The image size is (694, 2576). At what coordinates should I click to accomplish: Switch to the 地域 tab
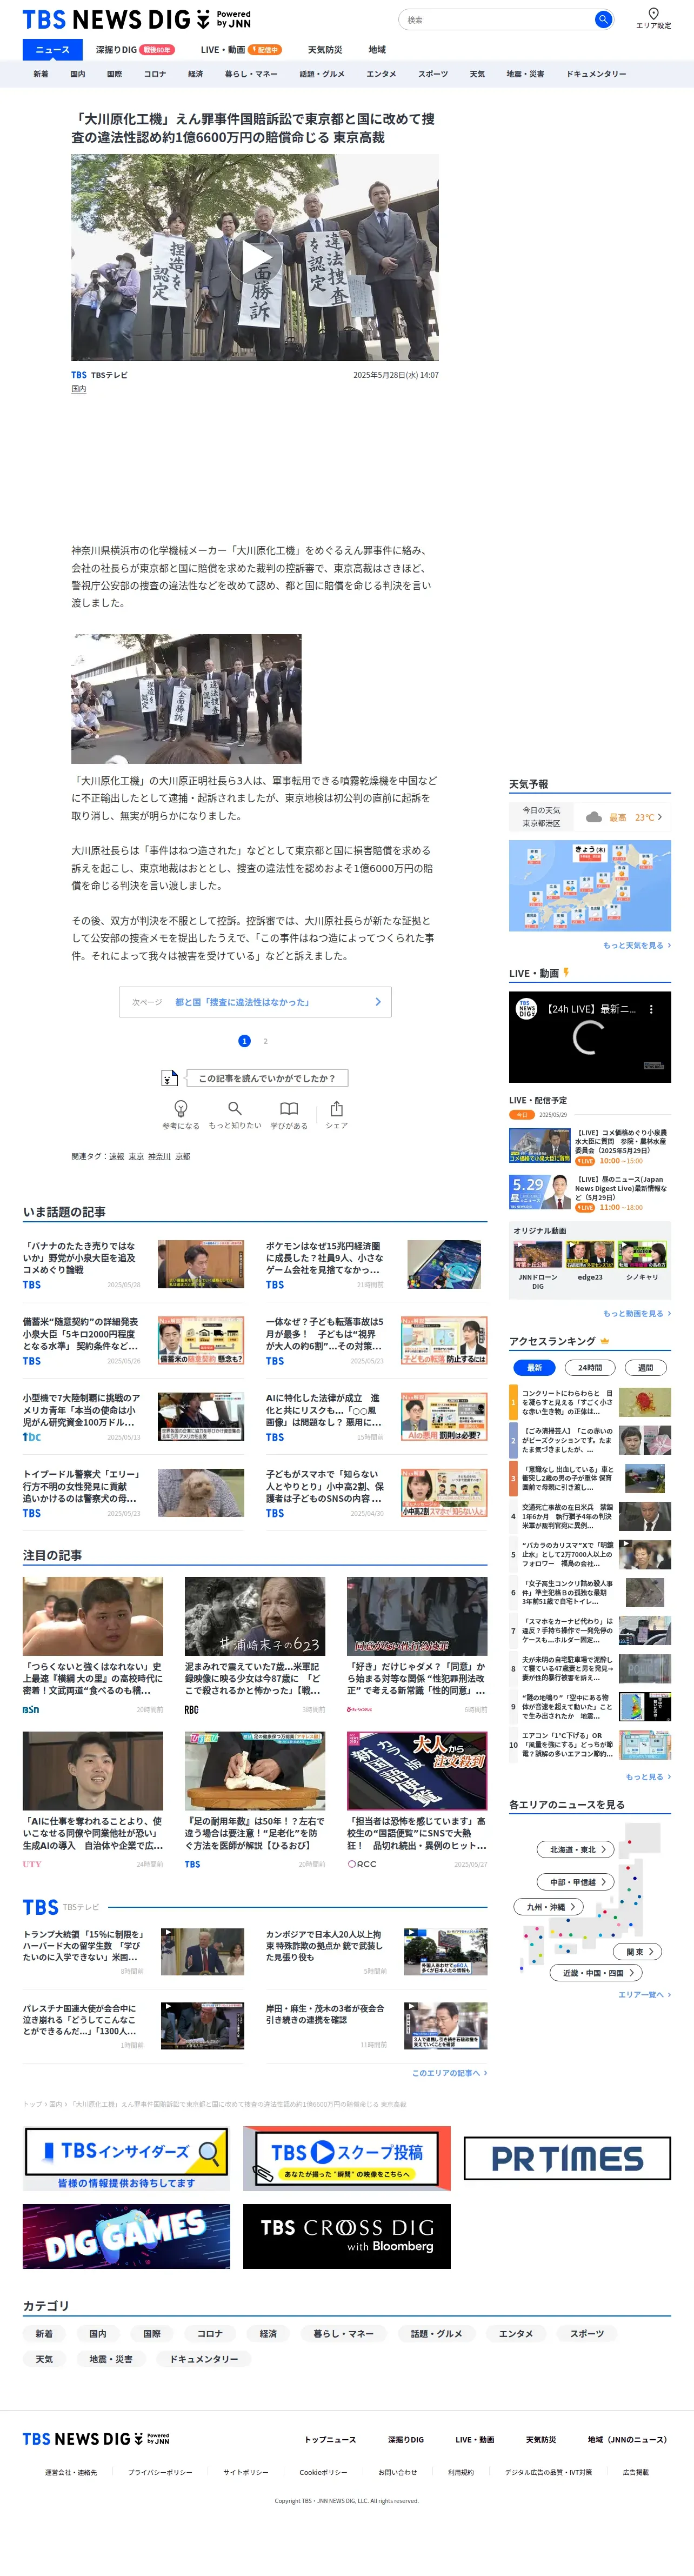377,49
